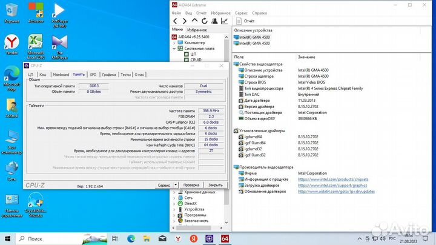
Task: Expand the Хранение данных tree node
Action: 174,192
